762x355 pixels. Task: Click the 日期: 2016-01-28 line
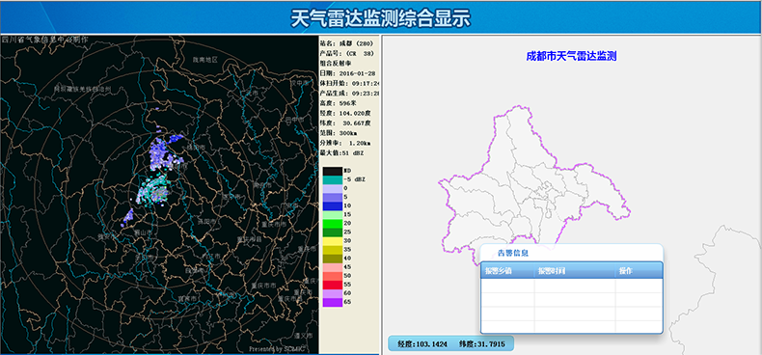pyautogui.click(x=347, y=73)
